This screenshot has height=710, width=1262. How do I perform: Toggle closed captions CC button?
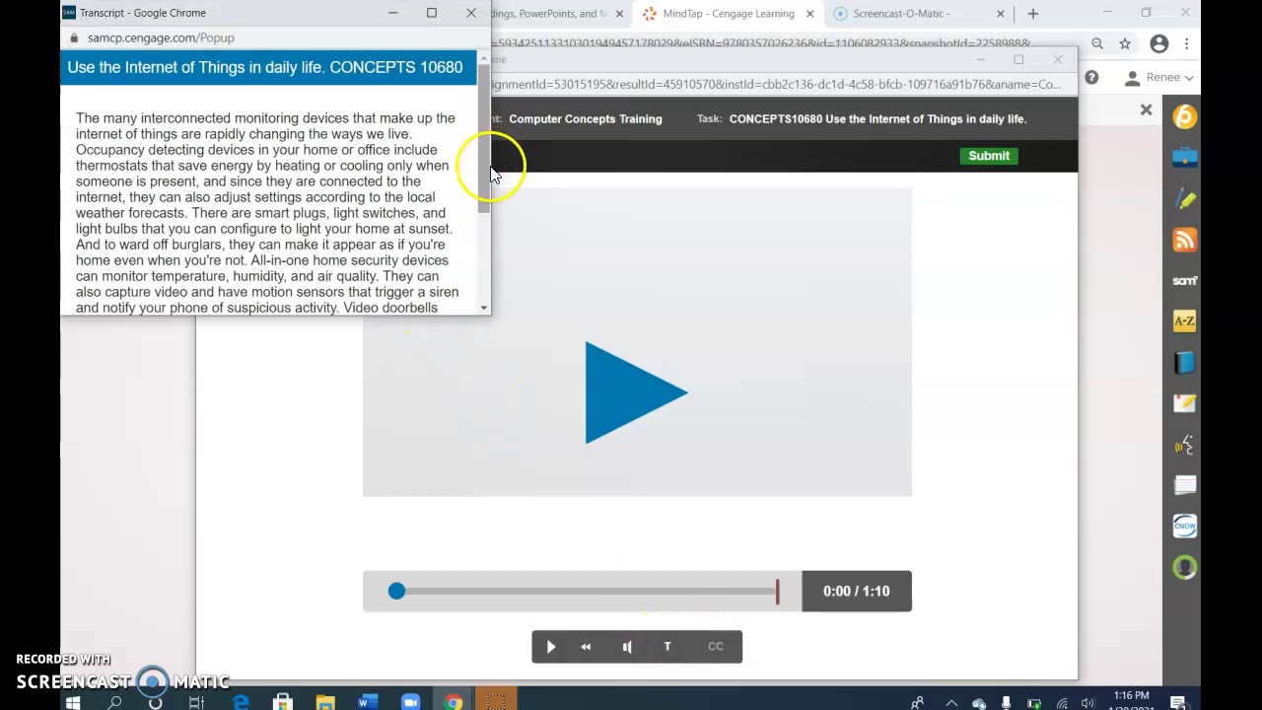point(716,647)
